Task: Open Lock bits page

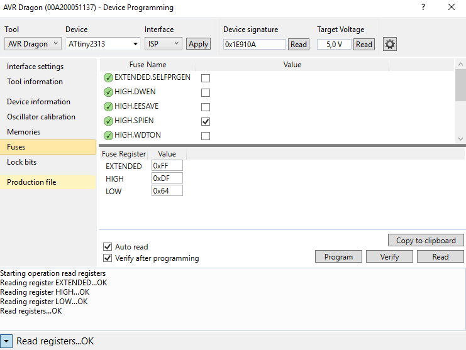Action: [x=21, y=162]
